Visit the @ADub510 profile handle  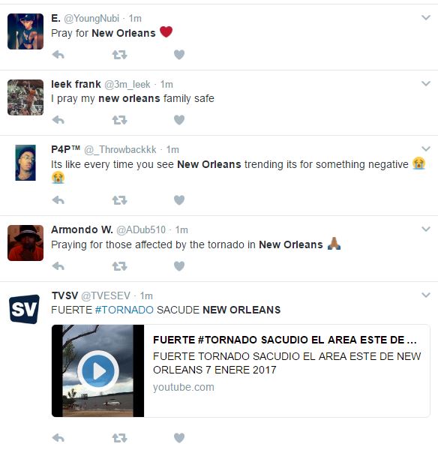[x=141, y=230]
